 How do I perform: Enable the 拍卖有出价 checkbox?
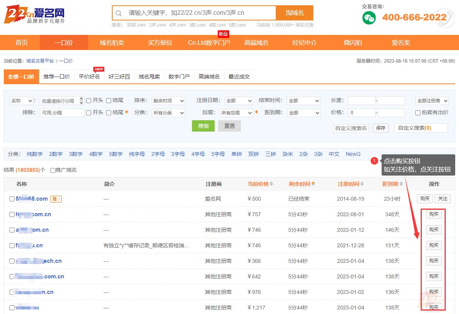click(418, 113)
